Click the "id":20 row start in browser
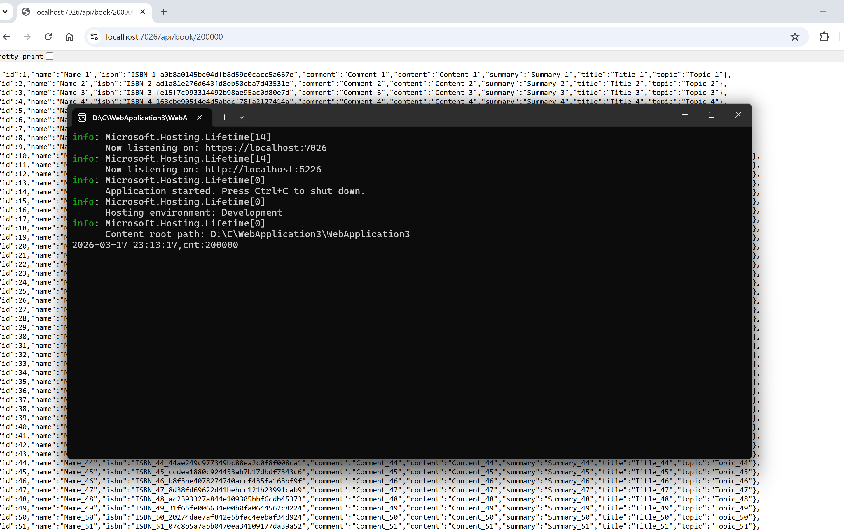 click(x=14, y=246)
